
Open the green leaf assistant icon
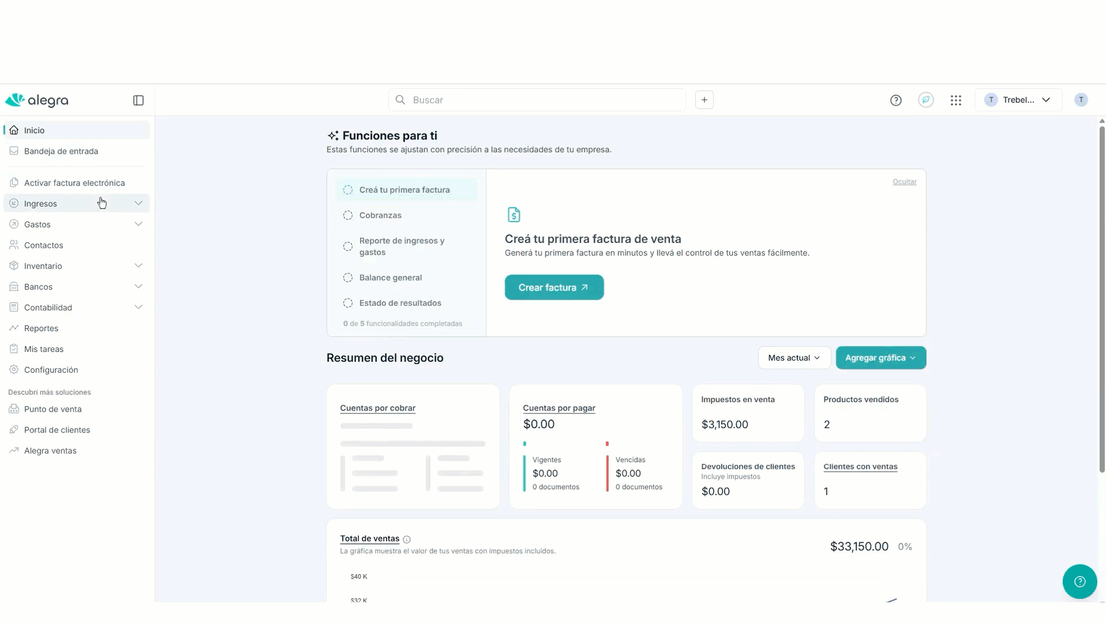(926, 100)
